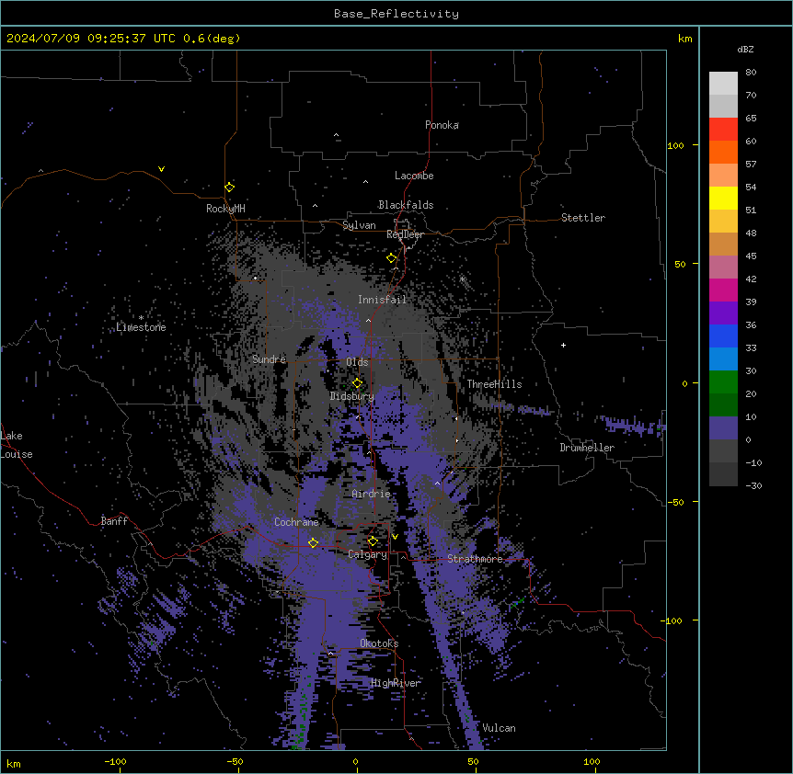Click the dBZ legend heading
The width and height of the screenshot is (793, 774).
pyautogui.click(x=745, y=50)
